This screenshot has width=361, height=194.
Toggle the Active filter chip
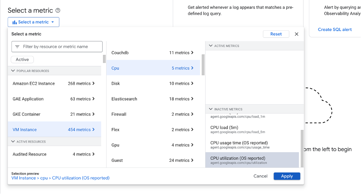tap(22, 60)
